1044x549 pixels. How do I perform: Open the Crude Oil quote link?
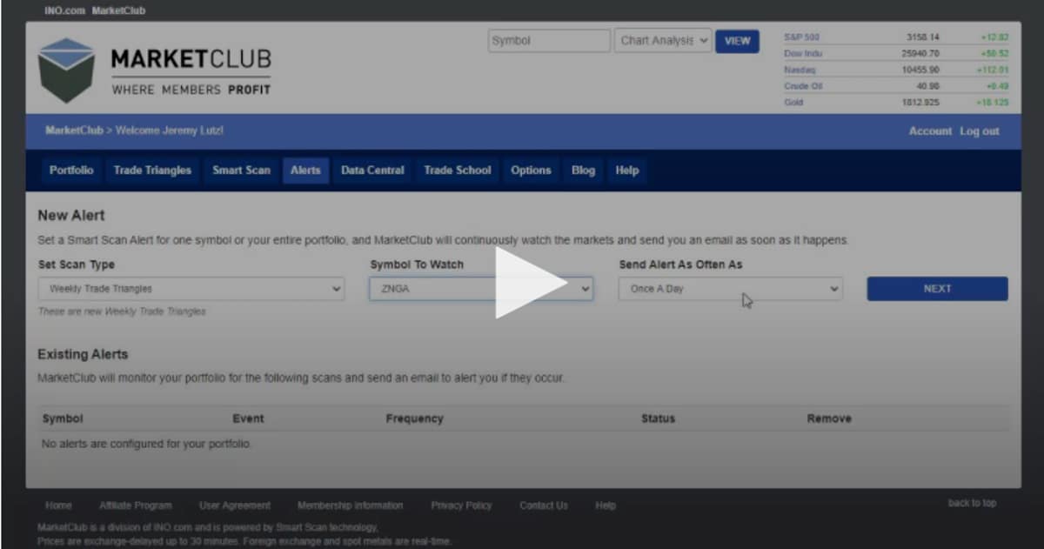[803, 86]
